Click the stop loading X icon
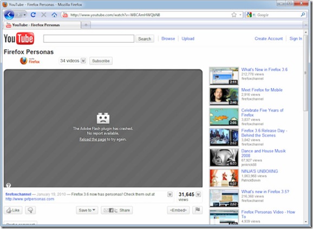The height and width of the screenshot is (229, 313). [44, 15]
